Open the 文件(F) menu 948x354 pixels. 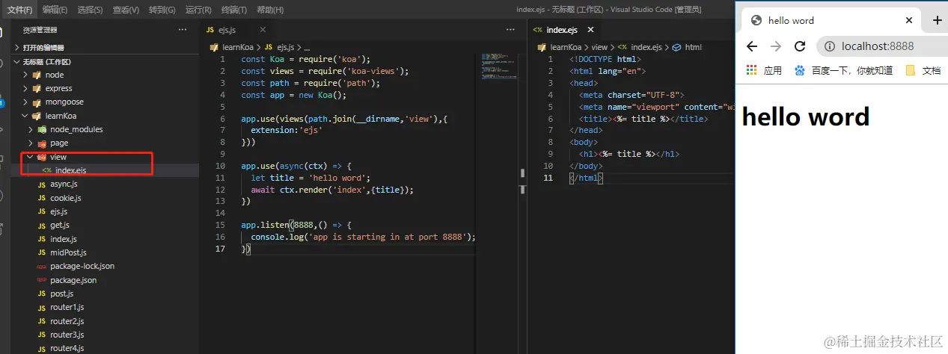tap(19, 10)
